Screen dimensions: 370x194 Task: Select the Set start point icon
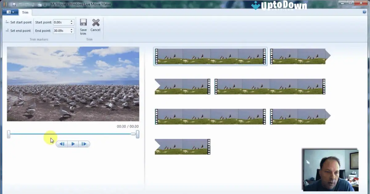(7, 22)
